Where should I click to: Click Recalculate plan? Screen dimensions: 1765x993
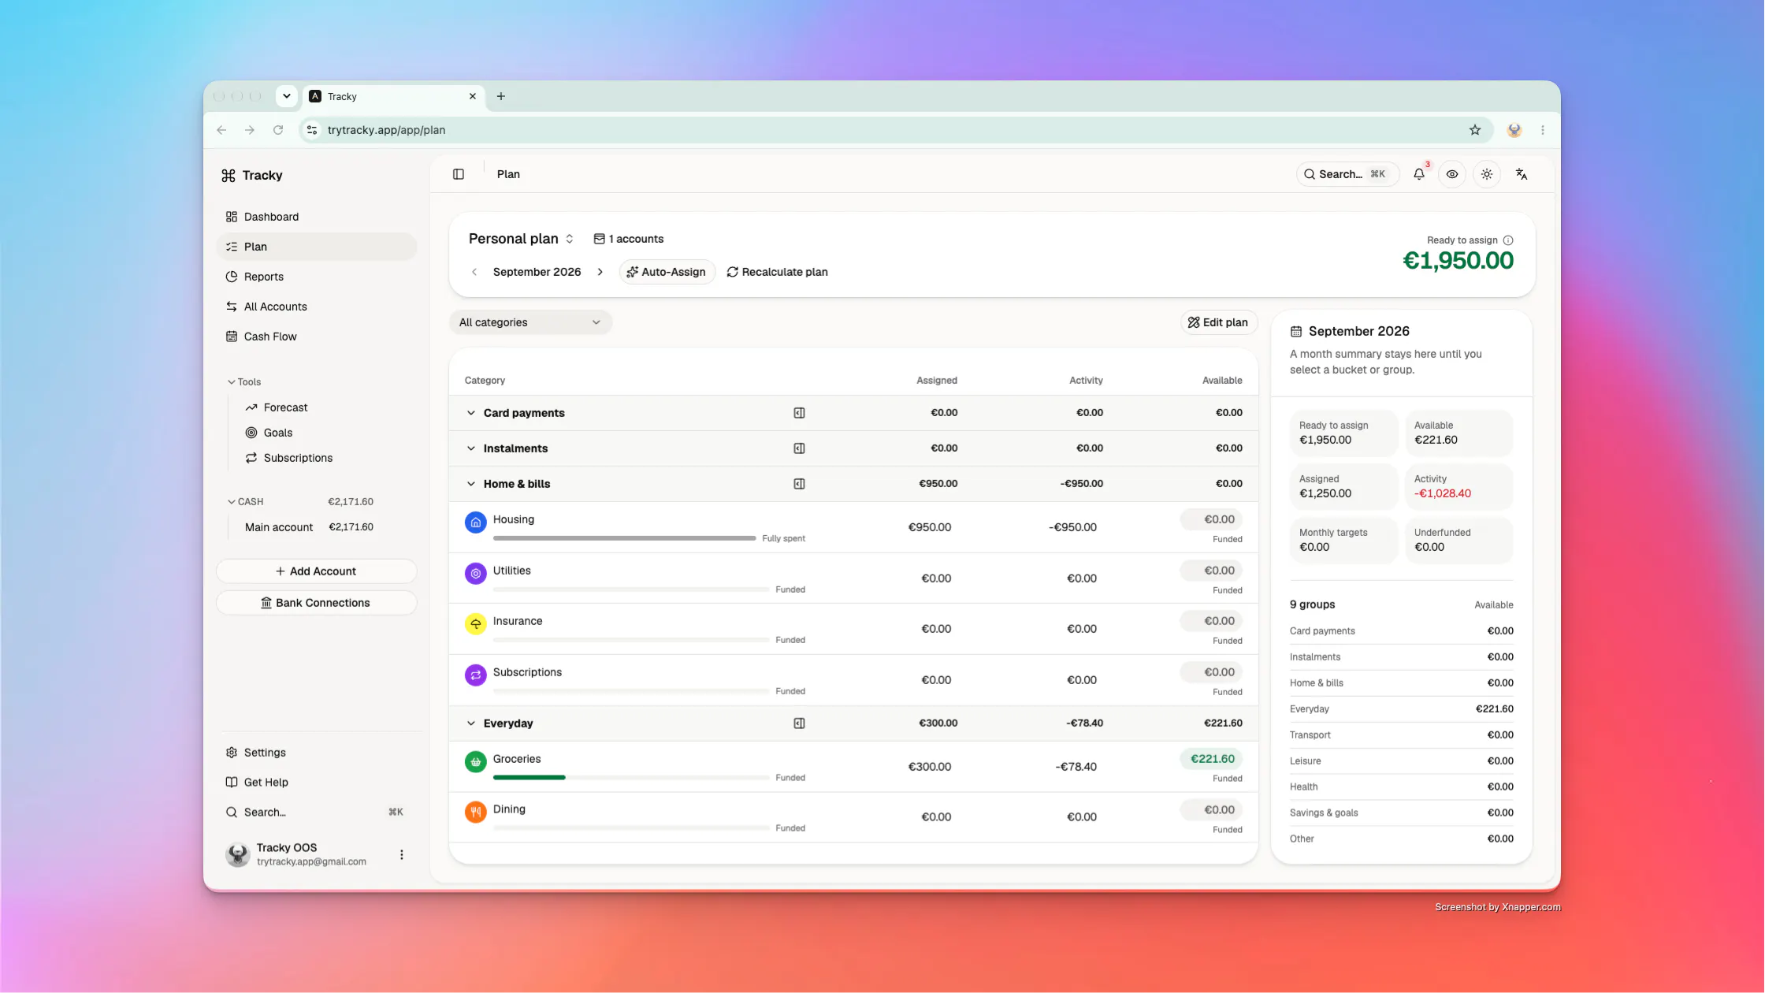coord(777,272)
